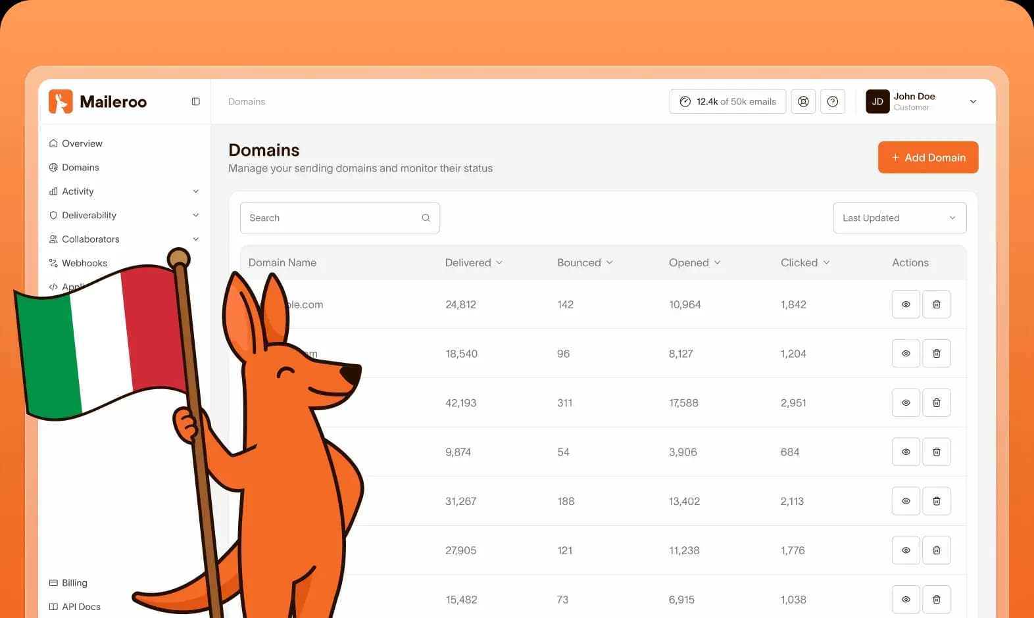Open the help question mark button
Viewport: 1034px width, 618px height.
pos(833,102)
